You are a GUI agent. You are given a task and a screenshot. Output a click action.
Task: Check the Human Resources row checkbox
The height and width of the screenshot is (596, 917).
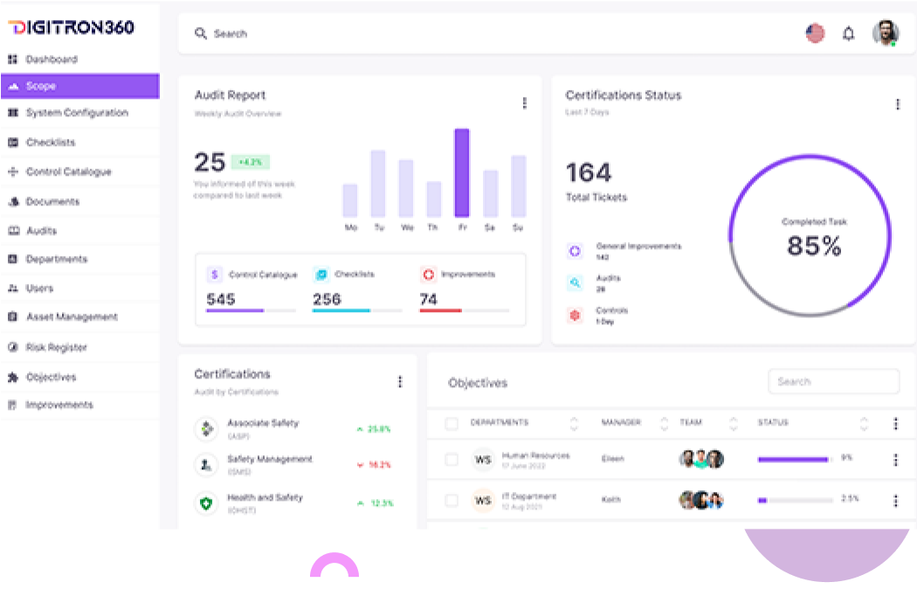click(452, 460)
